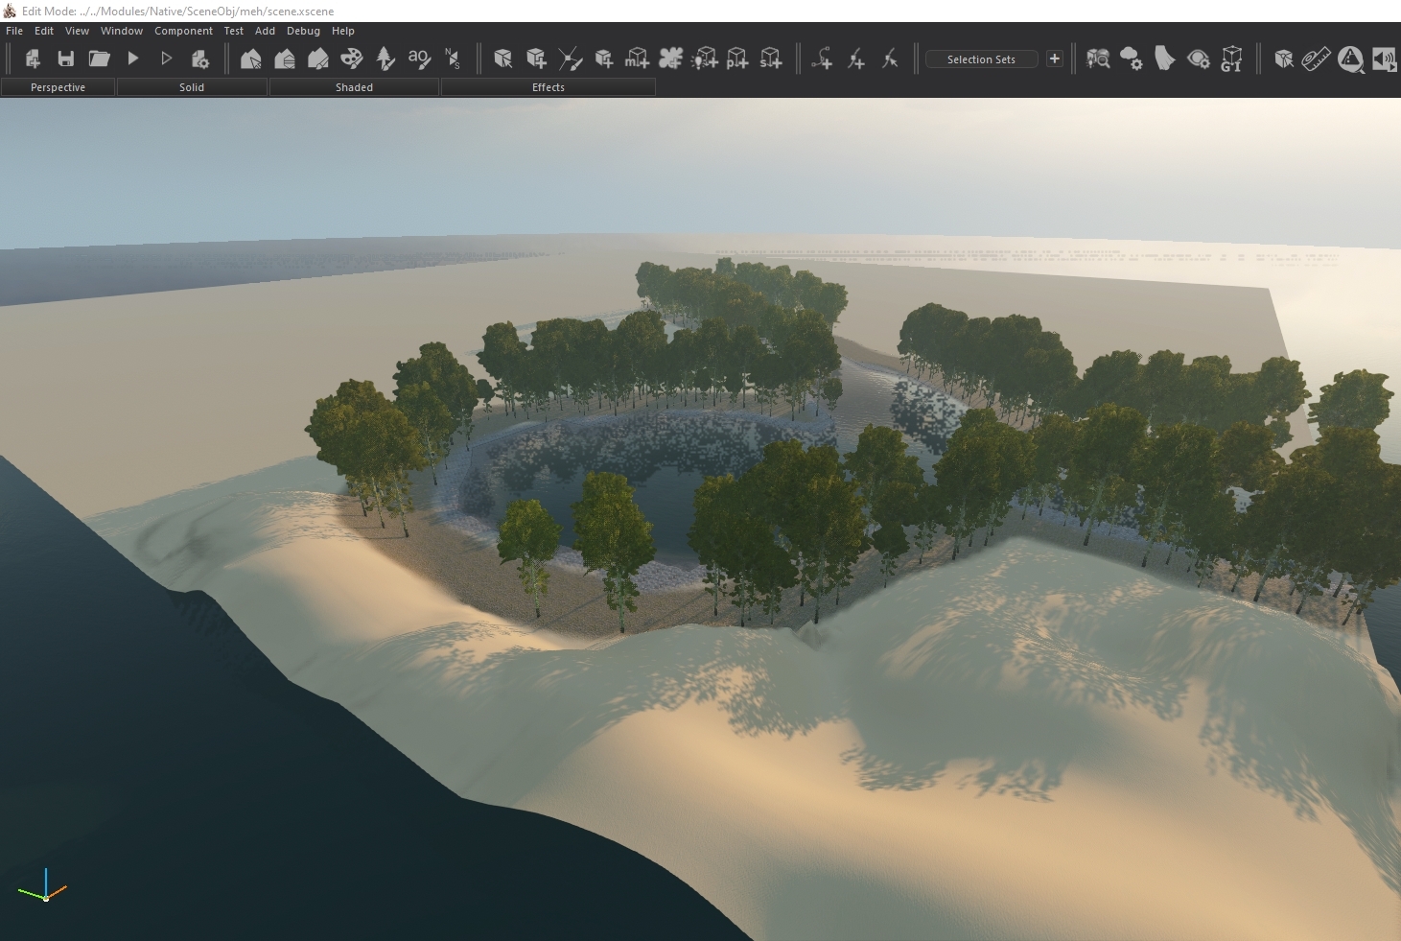Select the object pick cube with cursor icon
1401x941 pixels.
coord(502,59)
